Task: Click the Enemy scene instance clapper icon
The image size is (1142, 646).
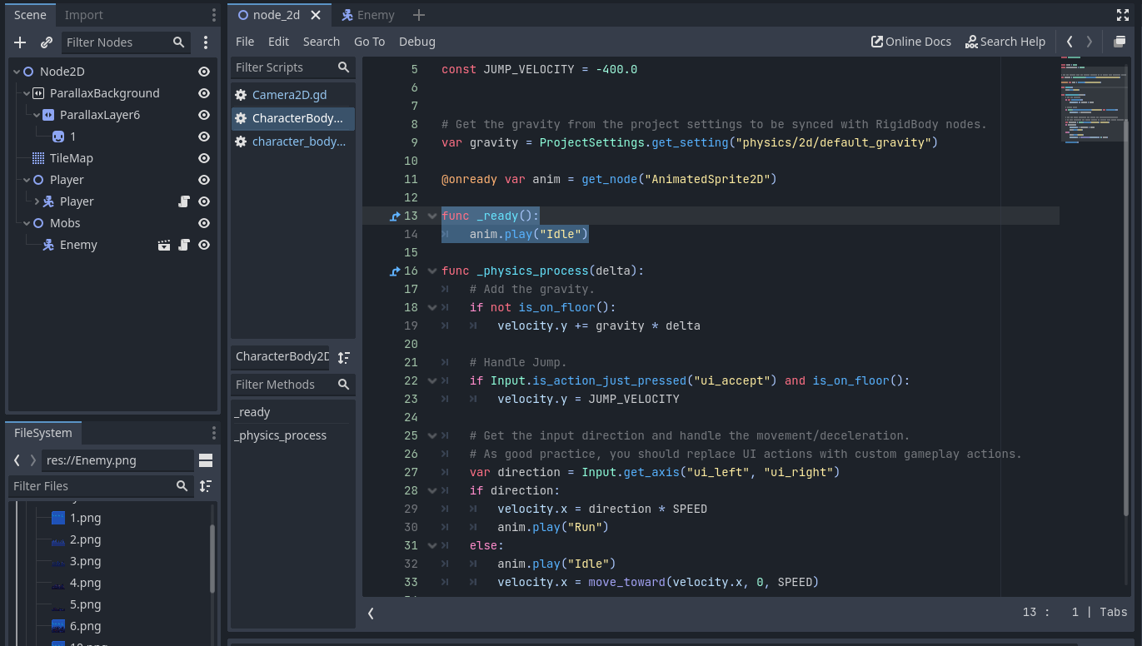Action: pos(164,245)
